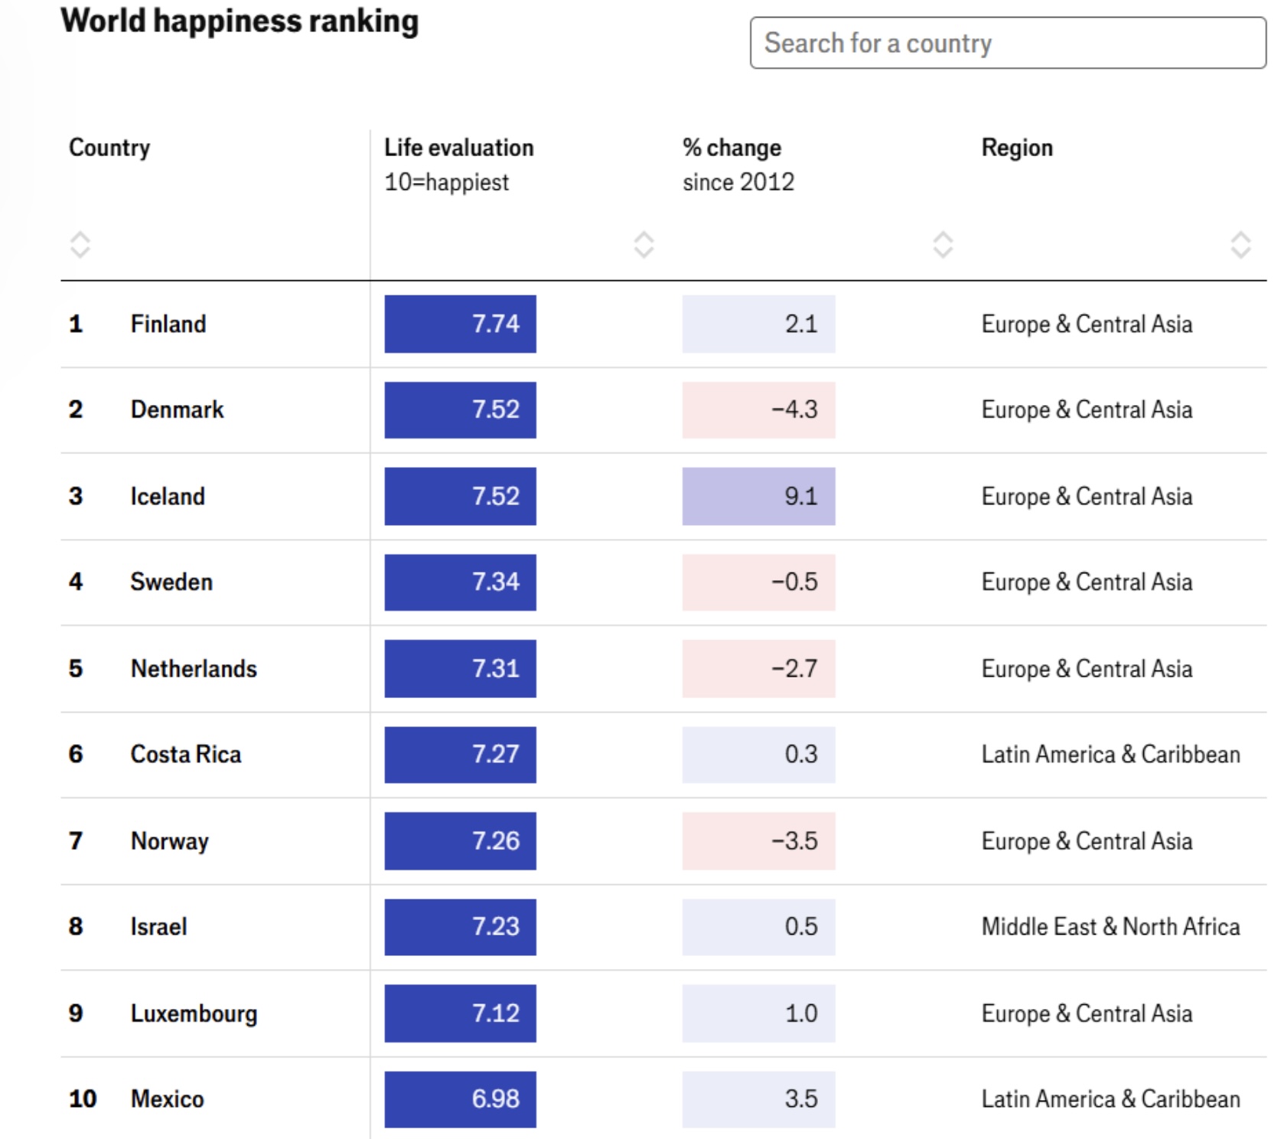Click the % change column header
Image resolution: width=1284 pixels, height=1139 pixels.
point(732,148)
